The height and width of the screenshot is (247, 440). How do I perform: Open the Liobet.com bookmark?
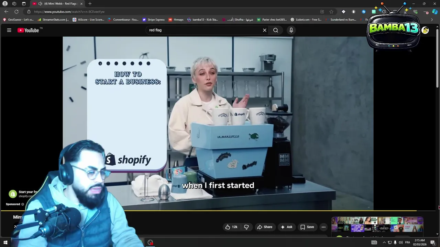(306, 20)
